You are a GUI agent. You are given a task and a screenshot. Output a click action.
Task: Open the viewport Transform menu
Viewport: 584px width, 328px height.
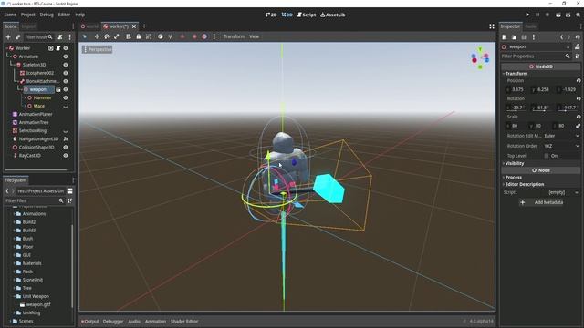[234, 36]
